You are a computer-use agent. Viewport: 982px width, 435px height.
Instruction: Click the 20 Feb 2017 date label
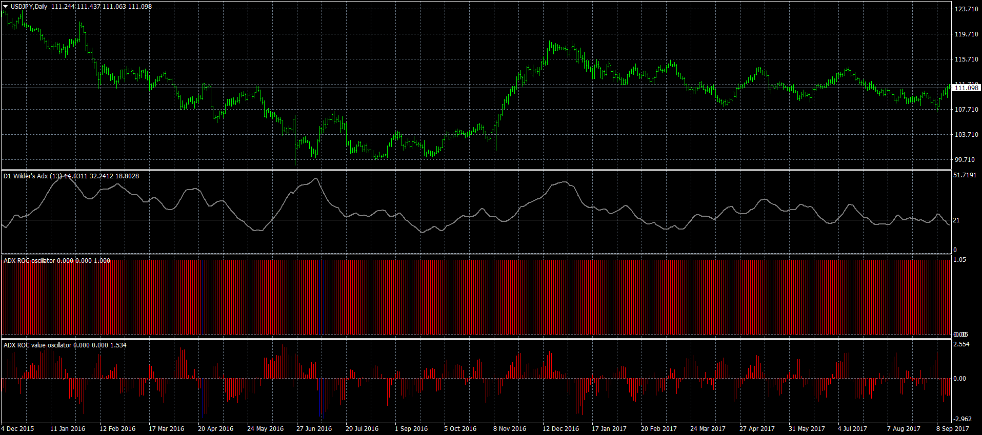(x=659, y=429)
